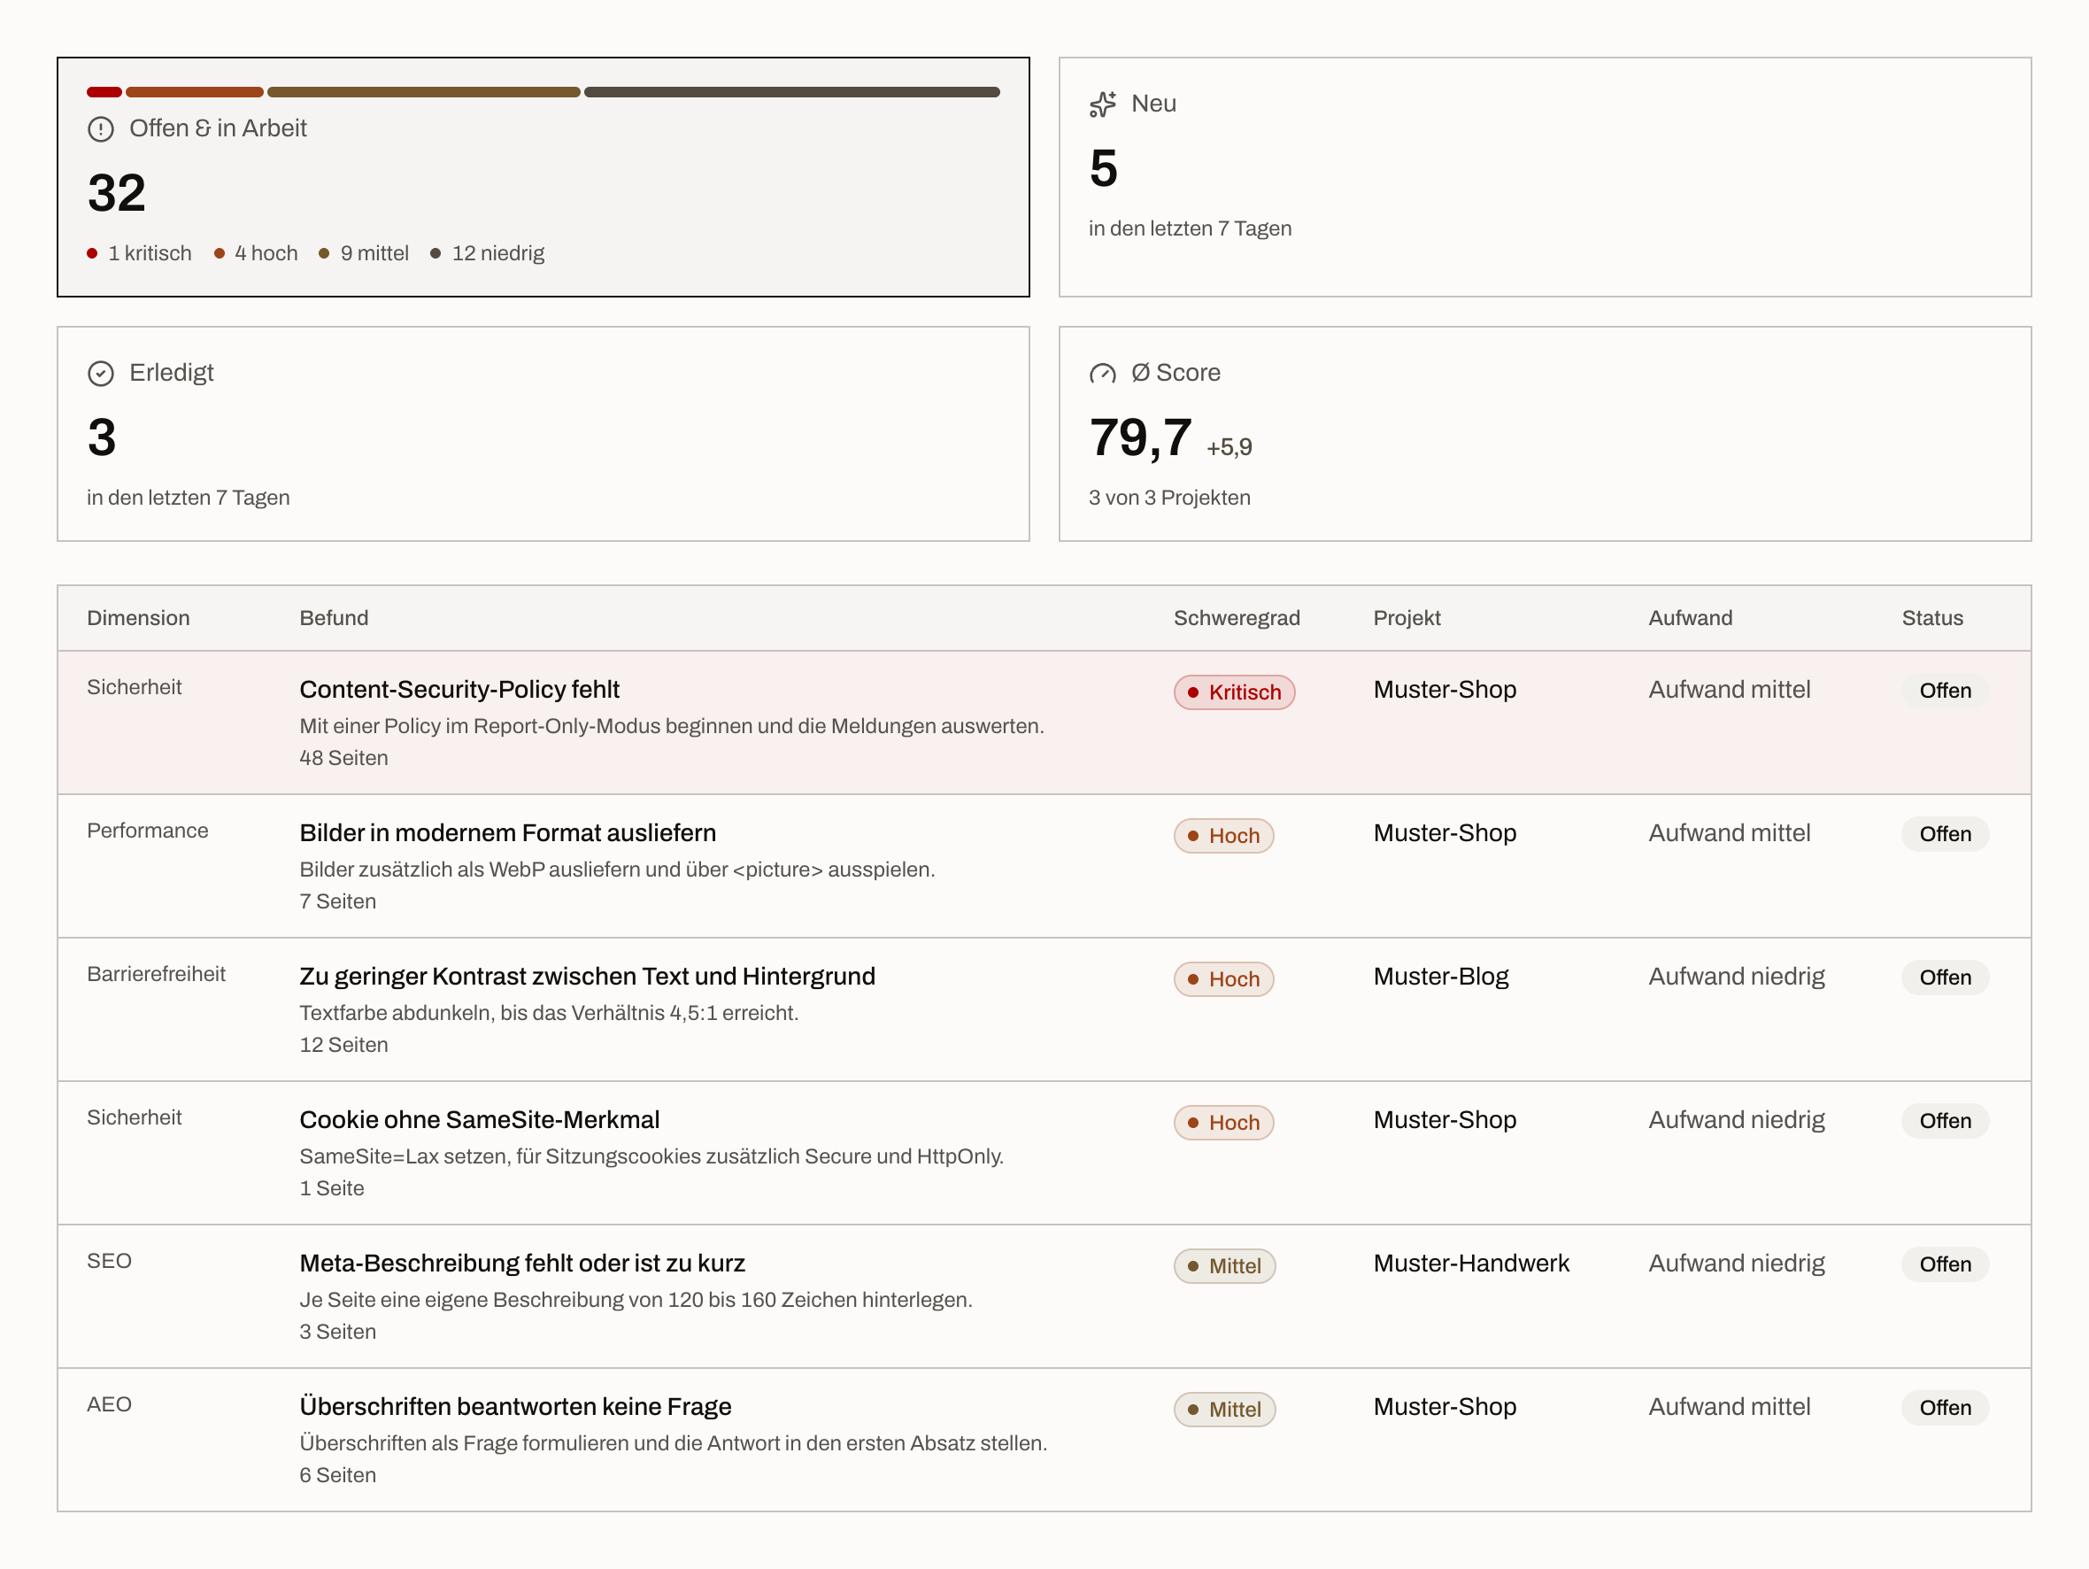Screen dimensions: 2089x1569
Task: Click Barrierefreiheit dimension cell
Action: 156,974
